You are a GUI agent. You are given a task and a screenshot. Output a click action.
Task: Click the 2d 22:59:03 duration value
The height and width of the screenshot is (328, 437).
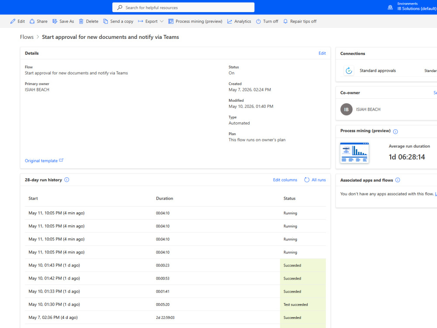(x=165, y=318)
